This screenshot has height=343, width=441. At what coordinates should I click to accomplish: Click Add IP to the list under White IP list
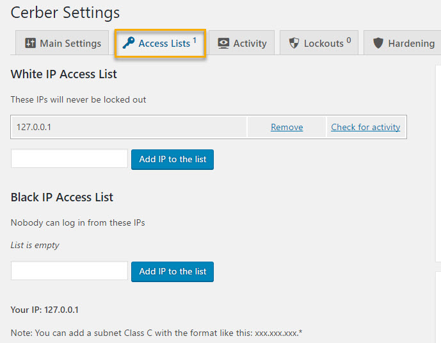172,160
